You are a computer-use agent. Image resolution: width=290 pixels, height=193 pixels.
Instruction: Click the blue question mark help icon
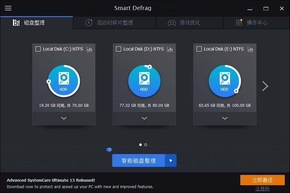109,150
